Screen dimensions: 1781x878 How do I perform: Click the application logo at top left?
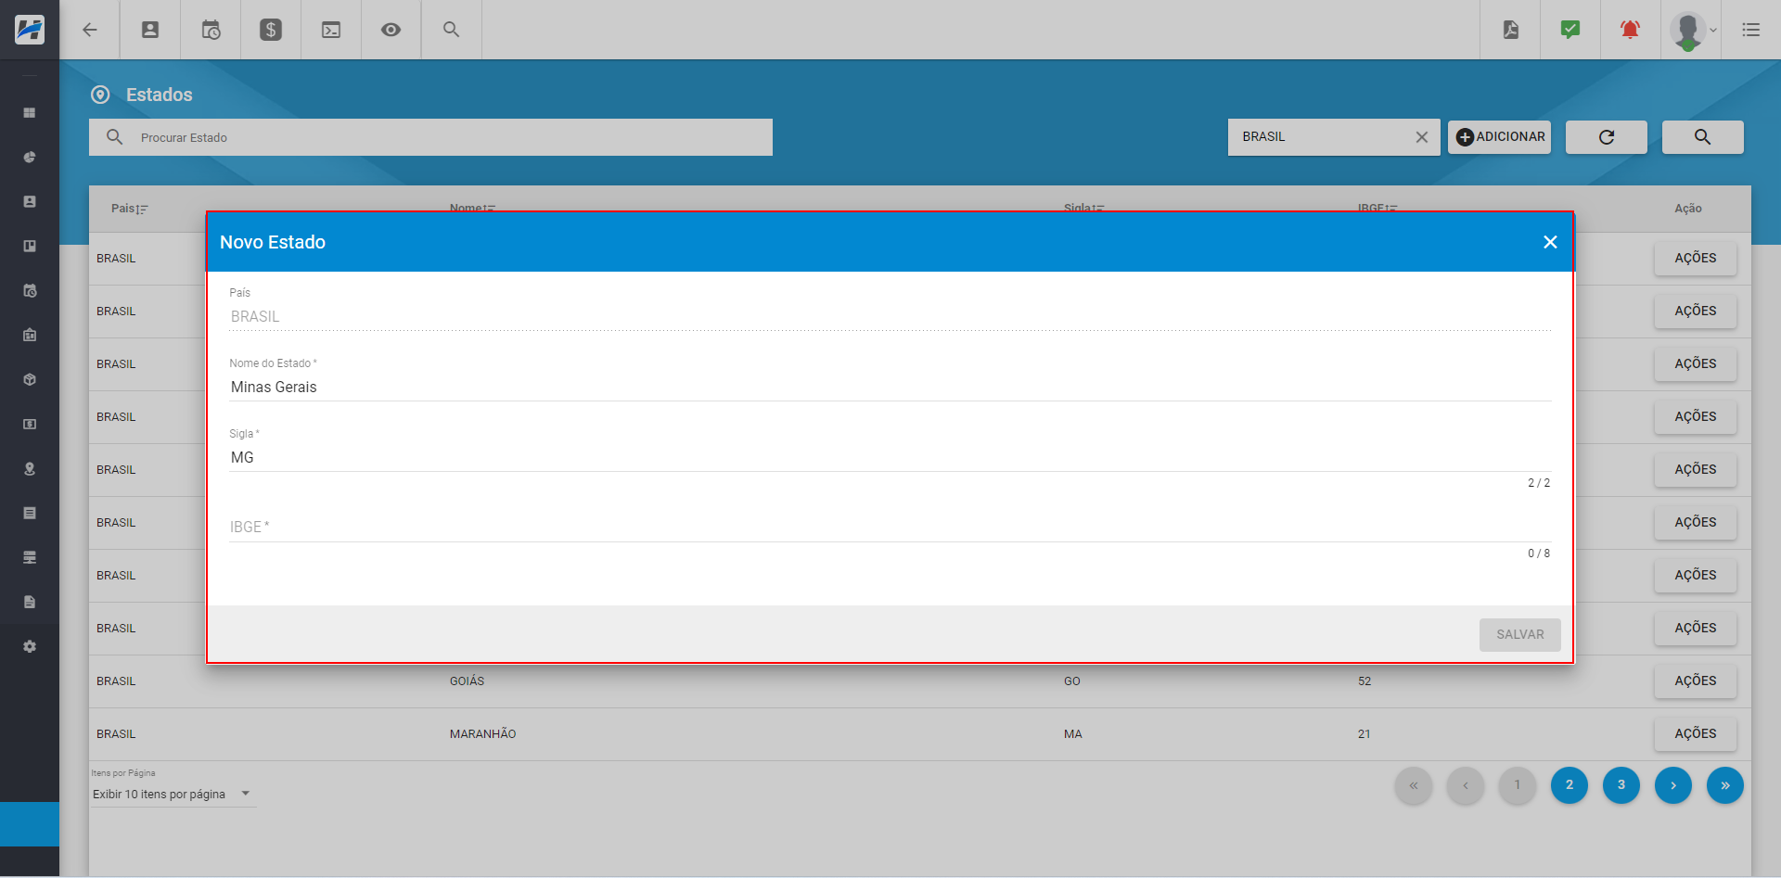30,30
